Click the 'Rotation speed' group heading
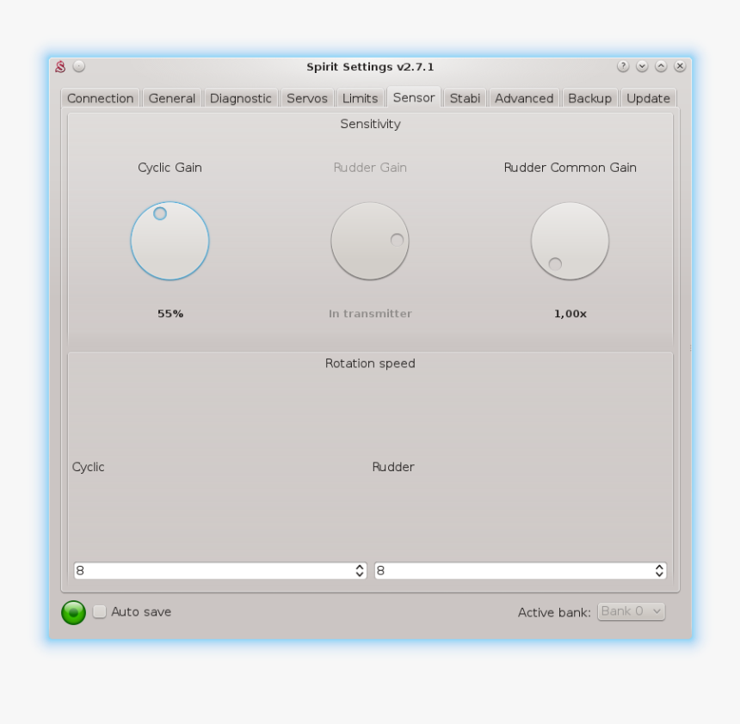740x724 pixels. click(x=370, y=364)
